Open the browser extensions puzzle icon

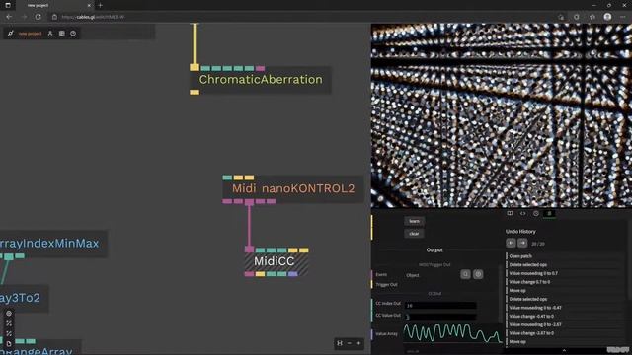coord(577,17)
